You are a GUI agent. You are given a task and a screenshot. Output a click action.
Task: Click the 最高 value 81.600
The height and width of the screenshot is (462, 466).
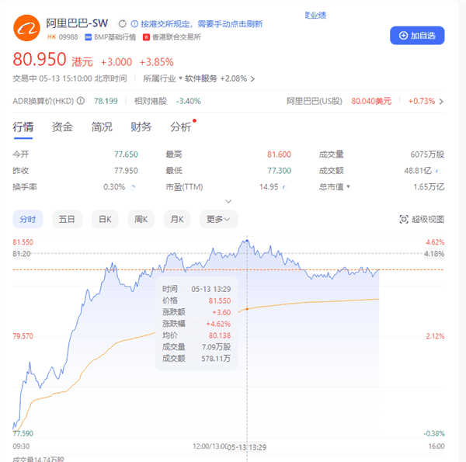[x=279, y=155]
